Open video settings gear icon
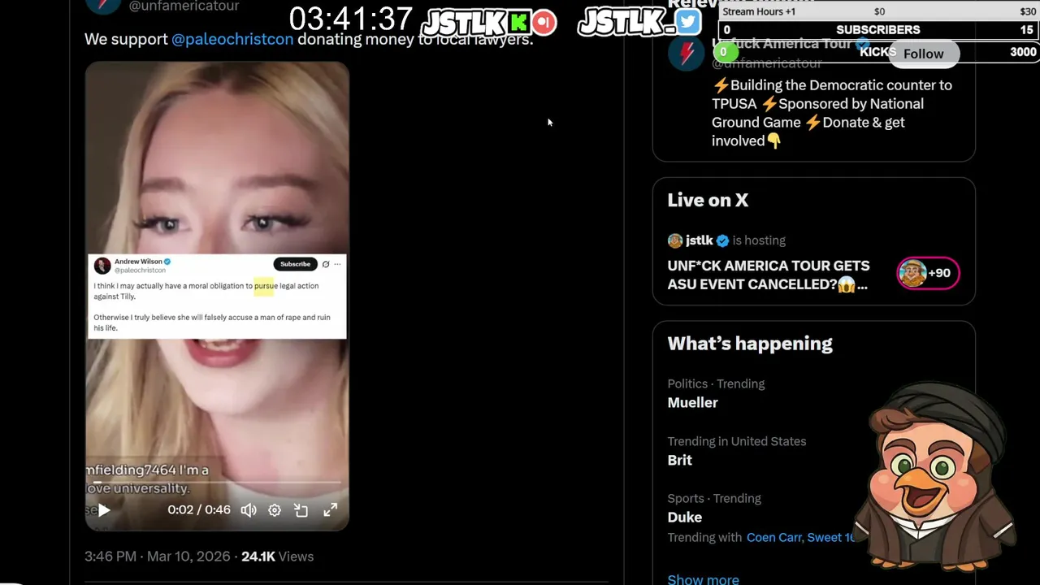 tap(275, 510)
